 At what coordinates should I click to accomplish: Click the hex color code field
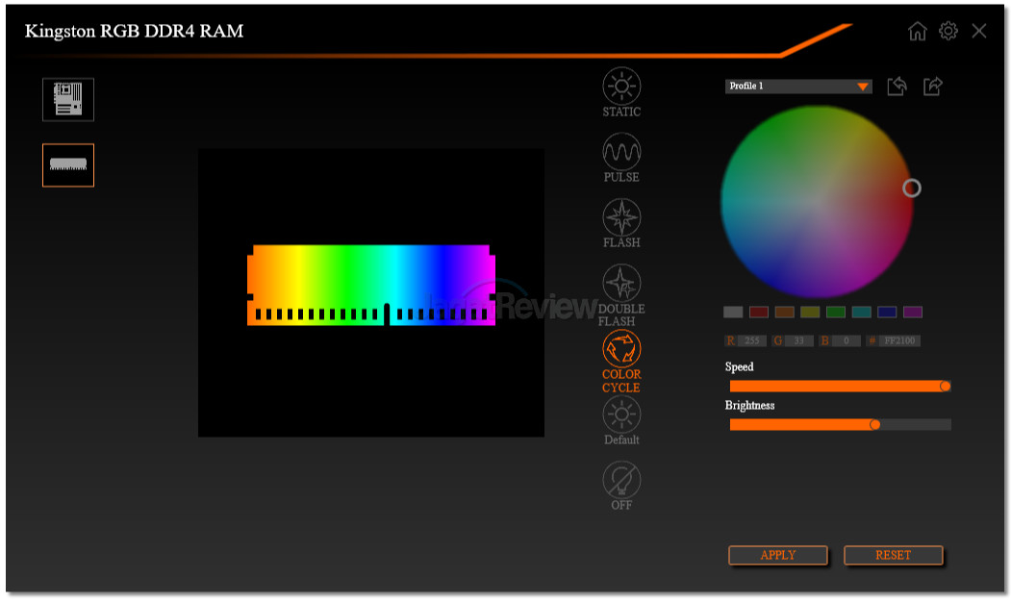(x=899, y=341)
